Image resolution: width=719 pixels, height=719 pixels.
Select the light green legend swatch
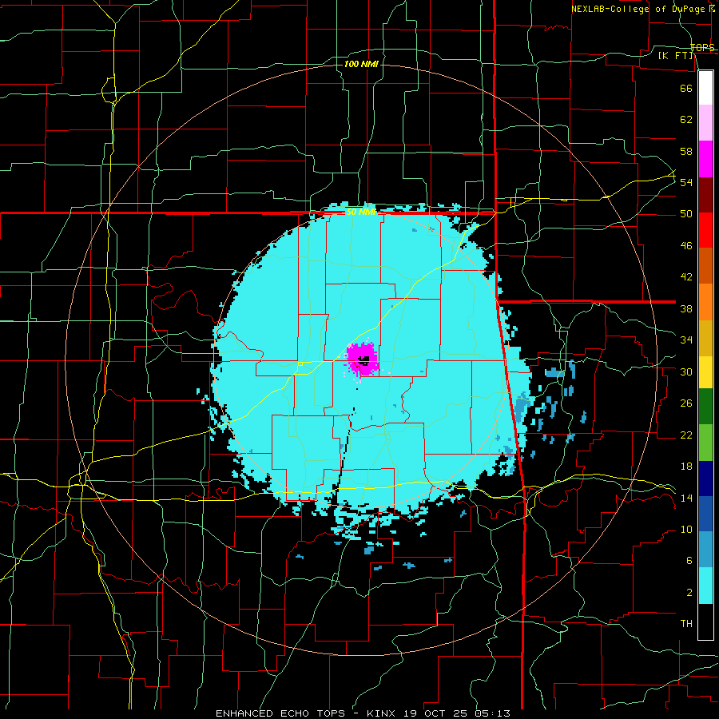click(x=705, y=443)
